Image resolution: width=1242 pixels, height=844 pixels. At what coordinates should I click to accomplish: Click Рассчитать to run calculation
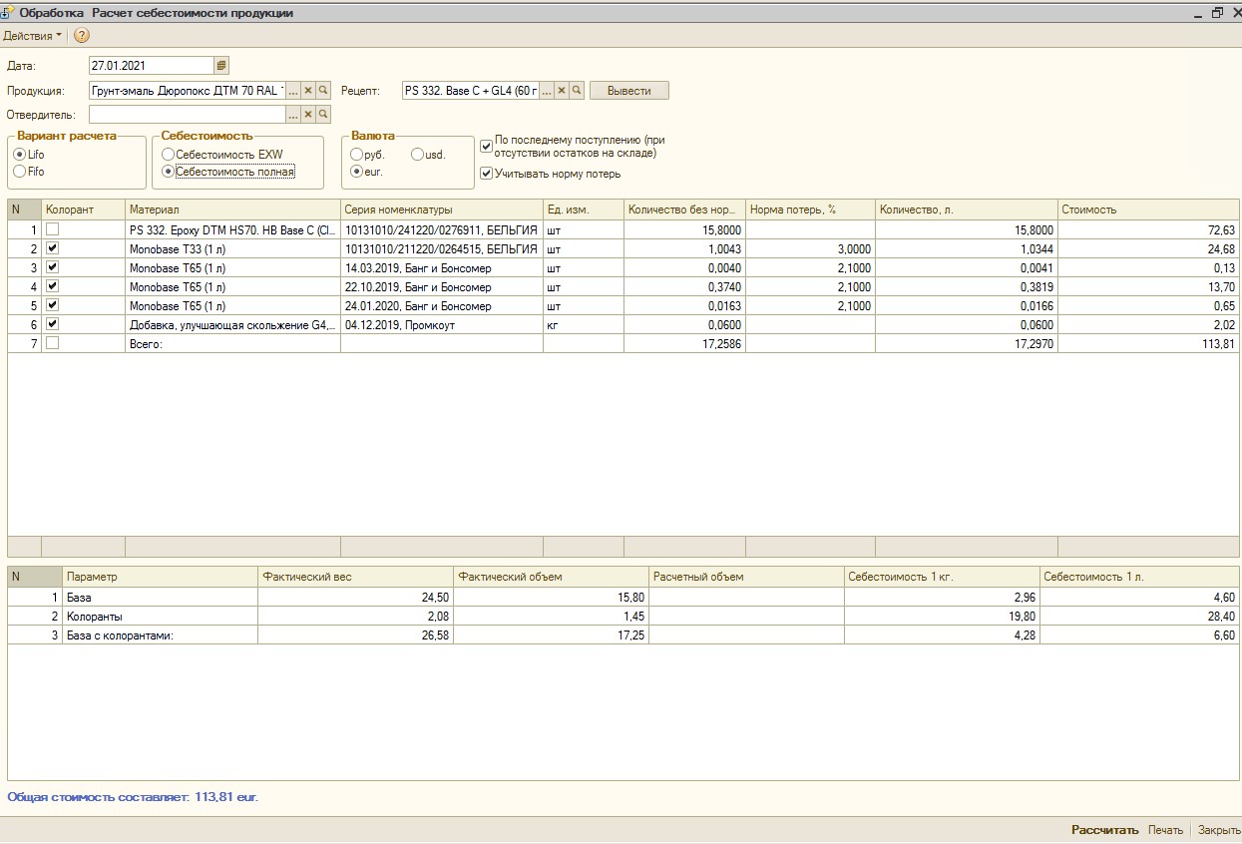coord(1104,830)
